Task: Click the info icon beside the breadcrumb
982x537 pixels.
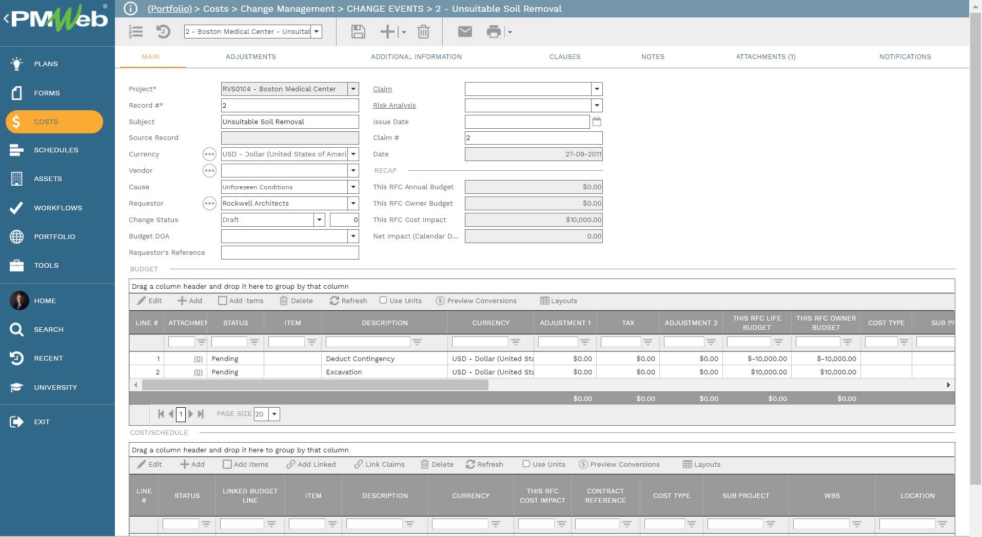Action: click(131, 8)
